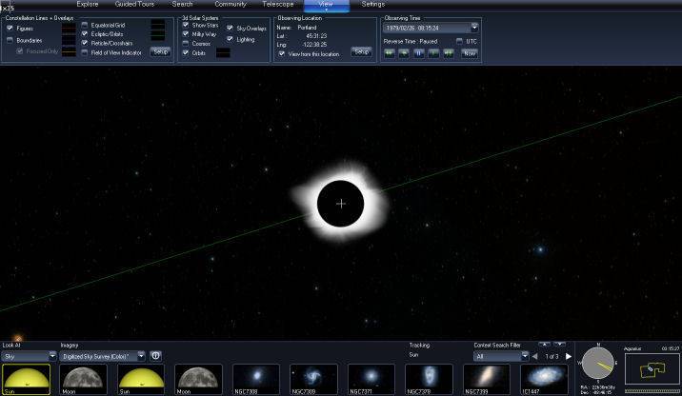682x396 pixels.
Task: Enable the Milky Way checkbox
Action: [x=186, y=33]
